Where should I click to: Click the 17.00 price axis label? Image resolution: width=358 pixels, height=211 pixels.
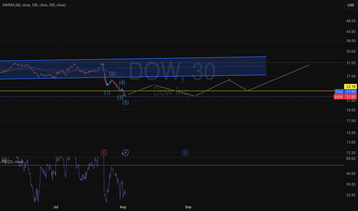(x=351, y=121)
